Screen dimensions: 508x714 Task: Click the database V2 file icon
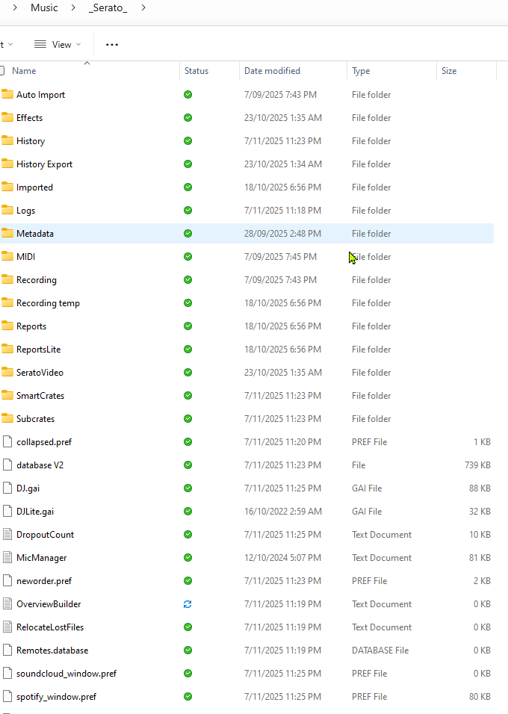(x=7, y=465)
